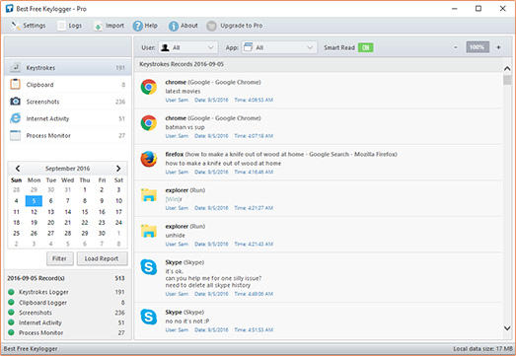Click the Keystrokes category icon
The width and height of the screenshot is (516, 356).
15,67
